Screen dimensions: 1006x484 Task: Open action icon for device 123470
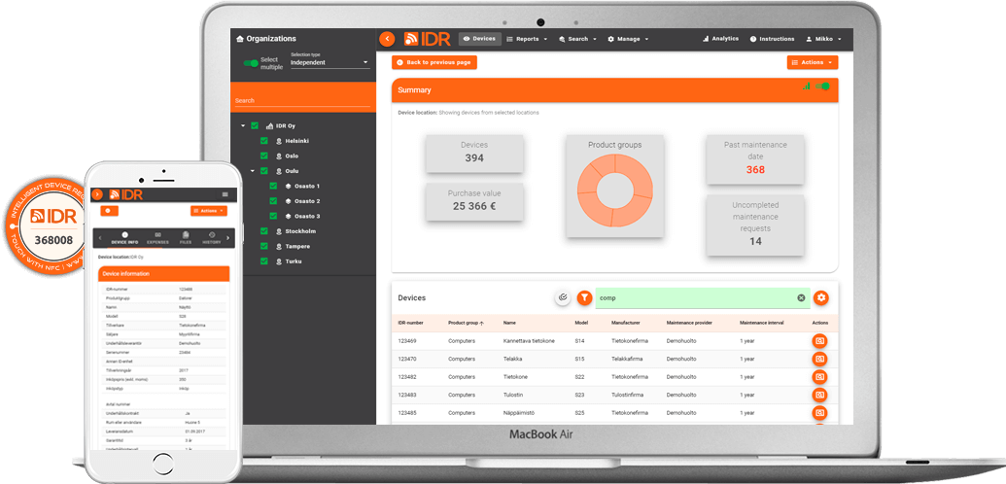819,359
